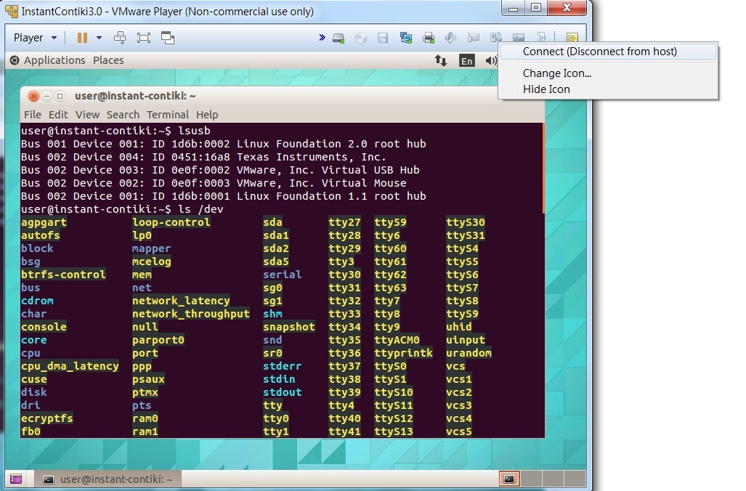This screenshot has height=491, width=746.
Task: Click the network adapter device icon
Action: click(406, 38)
